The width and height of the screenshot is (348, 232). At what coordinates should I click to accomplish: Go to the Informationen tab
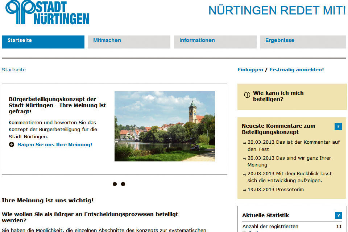[x=215, y=42]
